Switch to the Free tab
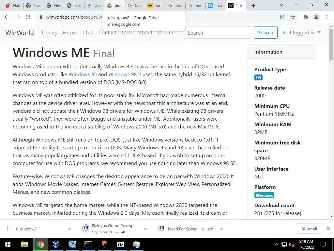Image resolution: width=334 pixels, height=251 pixels. click(74, 6)
